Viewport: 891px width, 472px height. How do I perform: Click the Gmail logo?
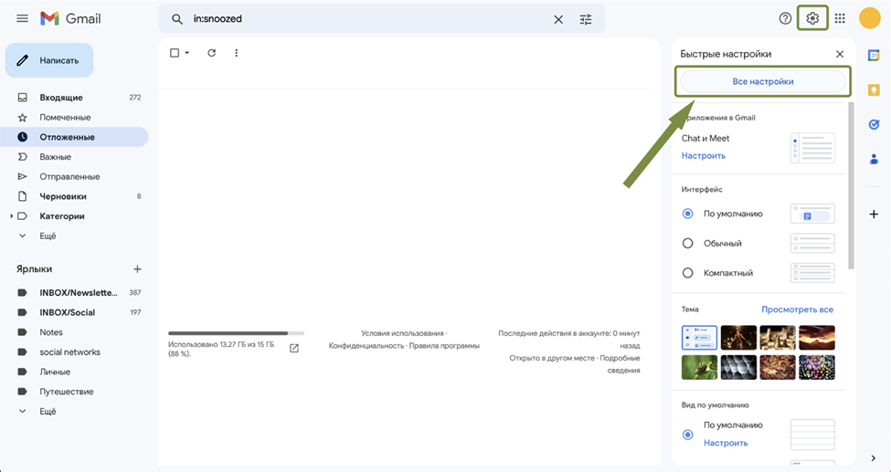coord(70,19)
